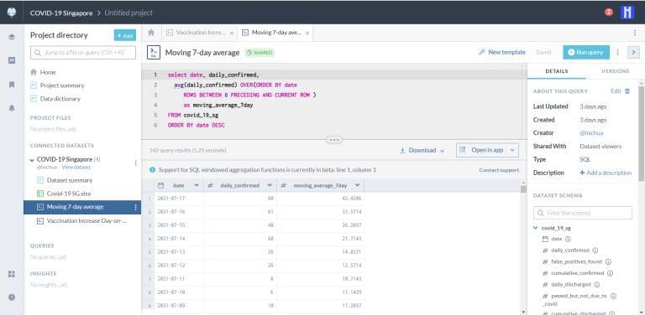This screenshot has width=645, height=315.
Task: Open the layers icon in left sidebar
Action: click(12, 37)
